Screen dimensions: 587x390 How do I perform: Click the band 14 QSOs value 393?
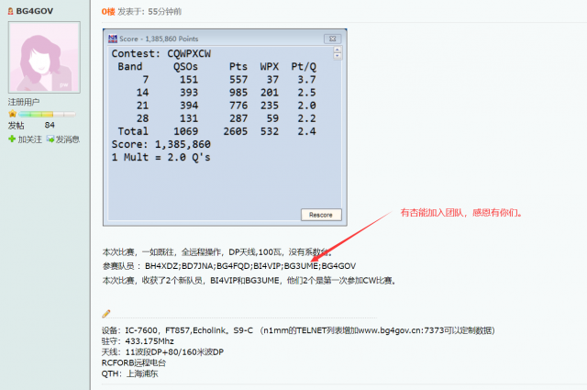[189, 93]
